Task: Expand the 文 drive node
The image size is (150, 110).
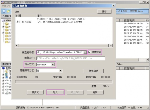Action: (3, 83)
